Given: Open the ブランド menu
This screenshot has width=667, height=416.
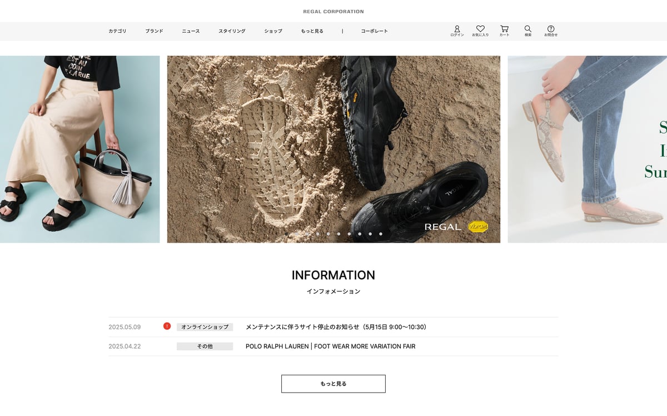Looking at the screenshot, I should [x=154, y=31].
